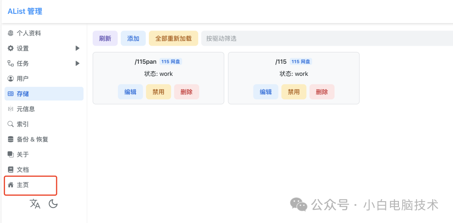Click the 备份 & 恢复 database icon

point(10,139)
